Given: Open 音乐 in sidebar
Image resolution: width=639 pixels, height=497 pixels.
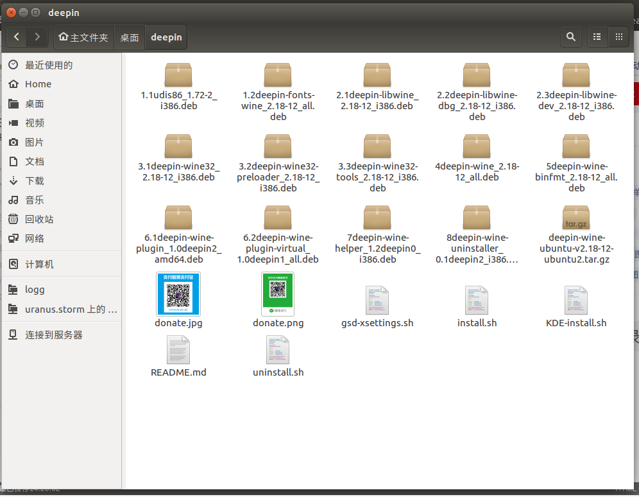Looking at the screenshot, I should [x=62, y=200].
